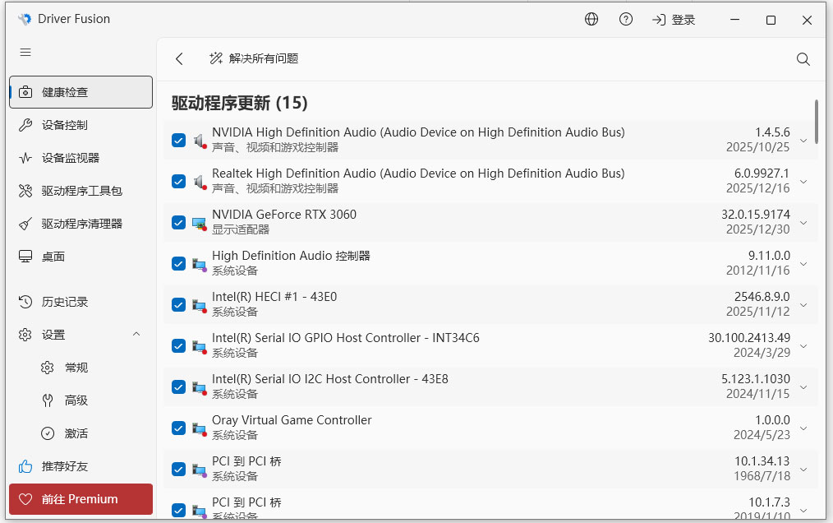Open the search icon at top right

click(803, 59)
